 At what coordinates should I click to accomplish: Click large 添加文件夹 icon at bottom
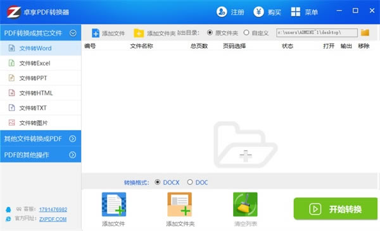click(x=180, y=204)
